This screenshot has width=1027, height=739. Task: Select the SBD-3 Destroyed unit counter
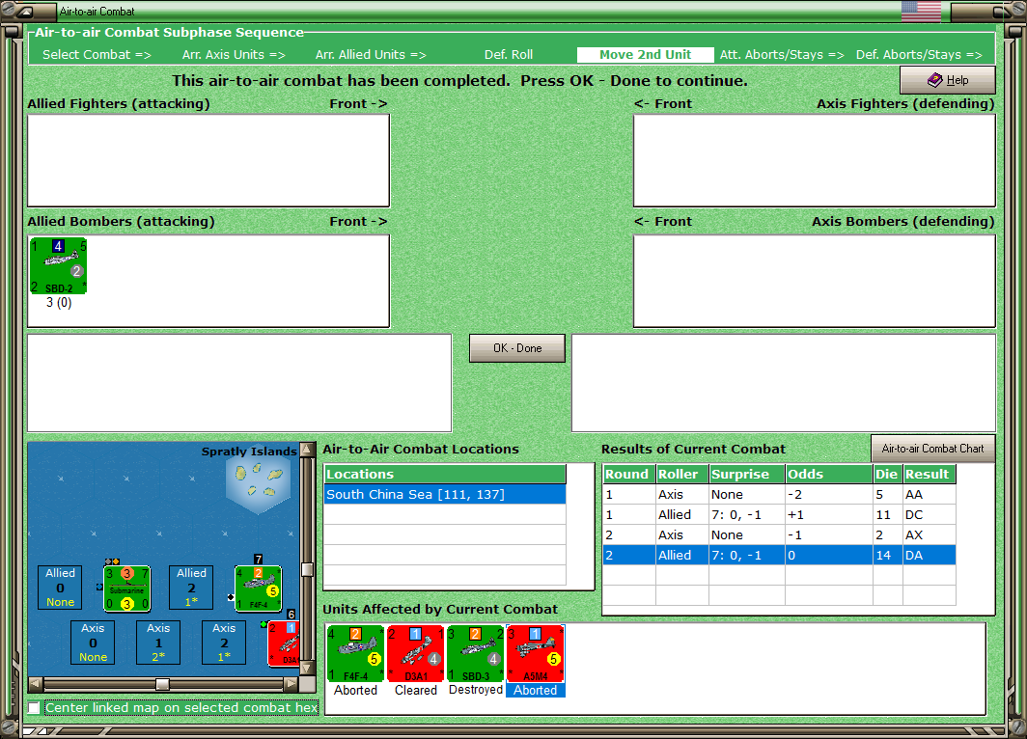(x=476, y=653)
